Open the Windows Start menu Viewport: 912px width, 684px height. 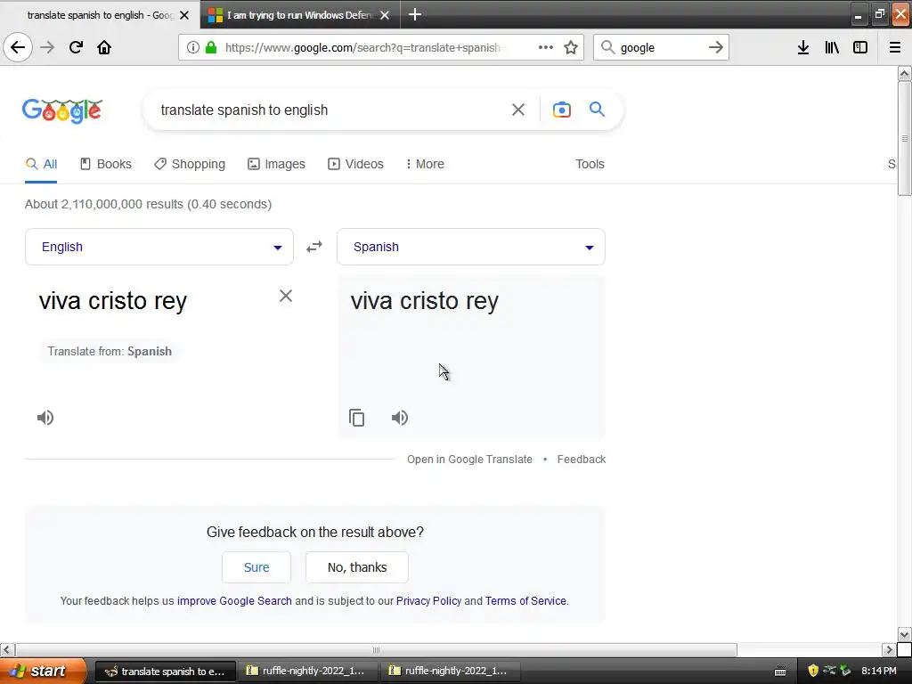[x=43, y=671]
